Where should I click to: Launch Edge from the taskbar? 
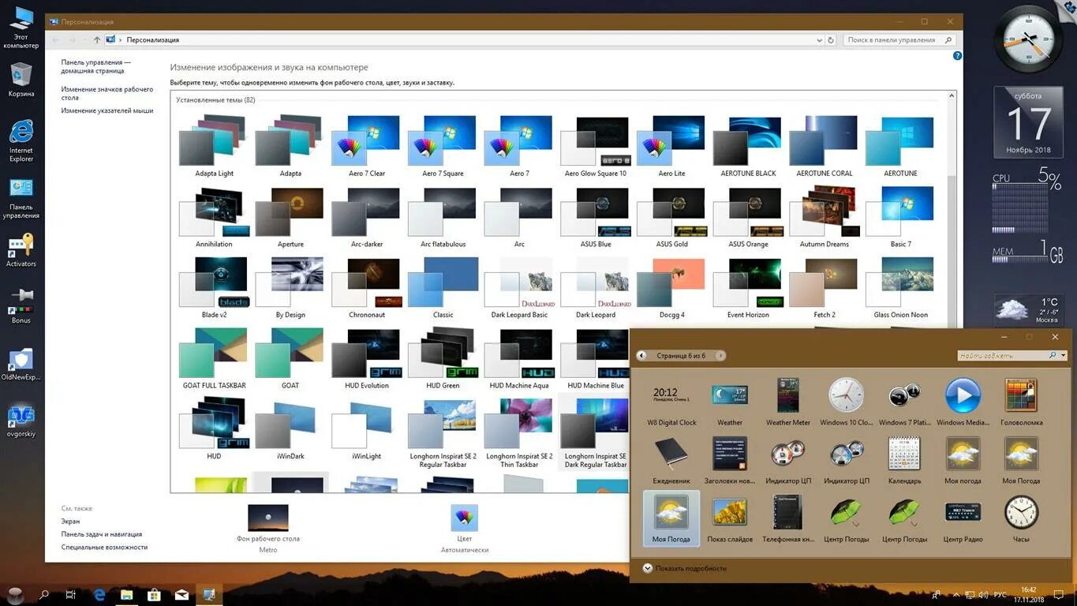[99, 594]
